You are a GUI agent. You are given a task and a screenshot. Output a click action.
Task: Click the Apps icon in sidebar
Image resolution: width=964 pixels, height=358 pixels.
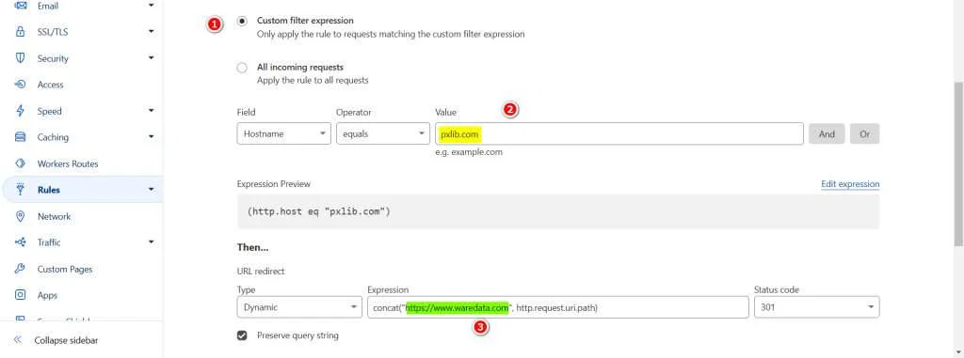[21, 295]
